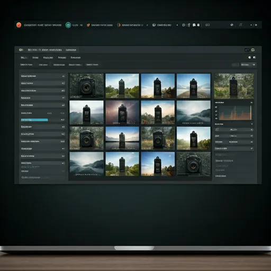The image size is (271, 271).
Task: Open the view dropdown above the preview panel
Action: [x=248, y=65]
